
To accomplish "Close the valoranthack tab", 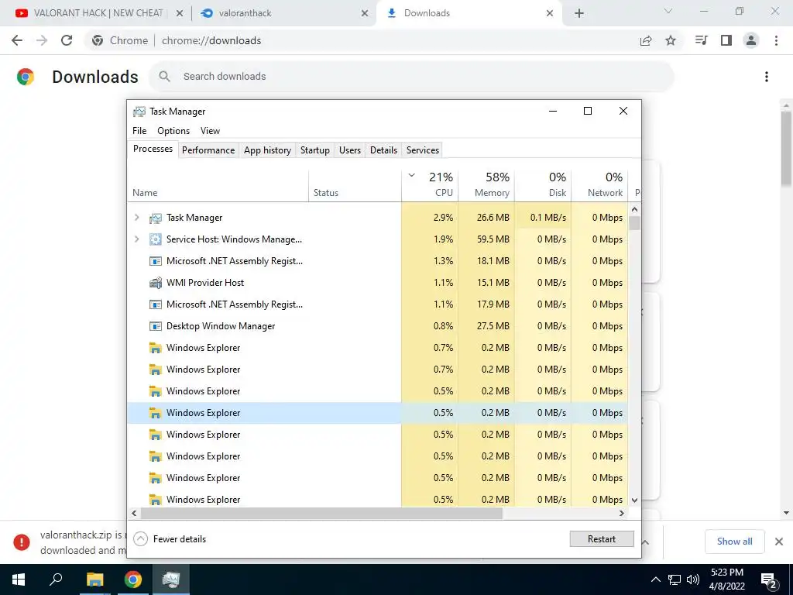I will (365, 13).
